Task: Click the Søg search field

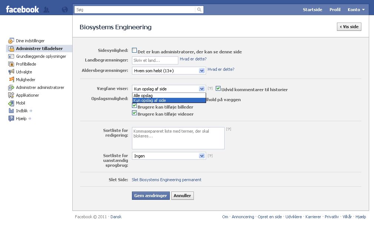Action: tap(135, 10)
